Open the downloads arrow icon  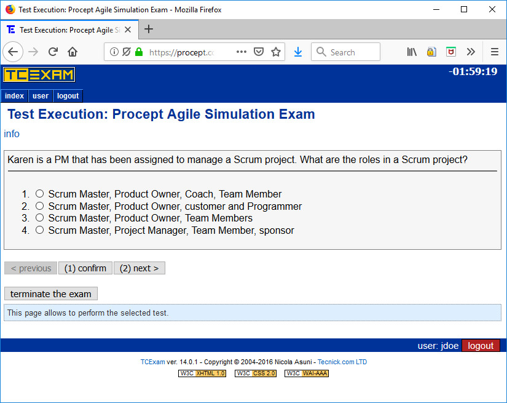pyautogui.click(x=298, y=52)
